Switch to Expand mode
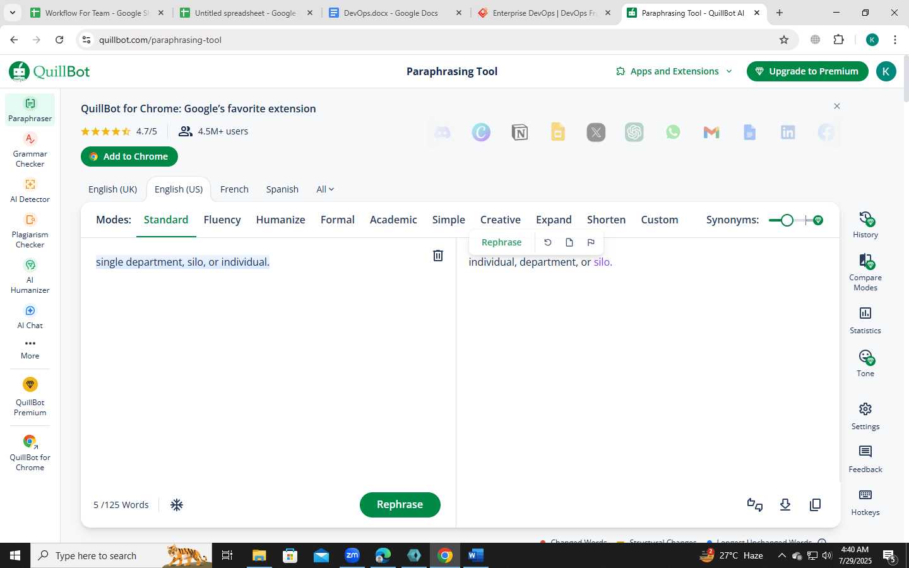The width and height of the screenshot is (909, 568). [554, 220]
